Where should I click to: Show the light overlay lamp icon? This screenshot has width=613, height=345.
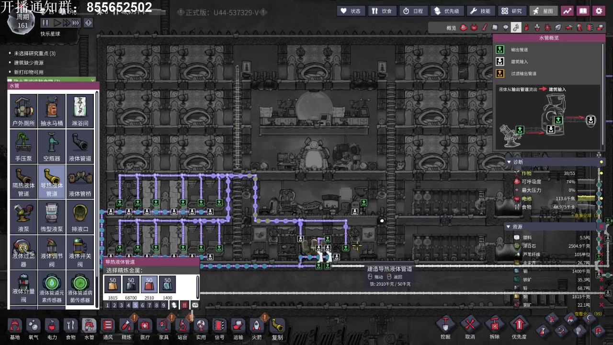tap(505, 28)
